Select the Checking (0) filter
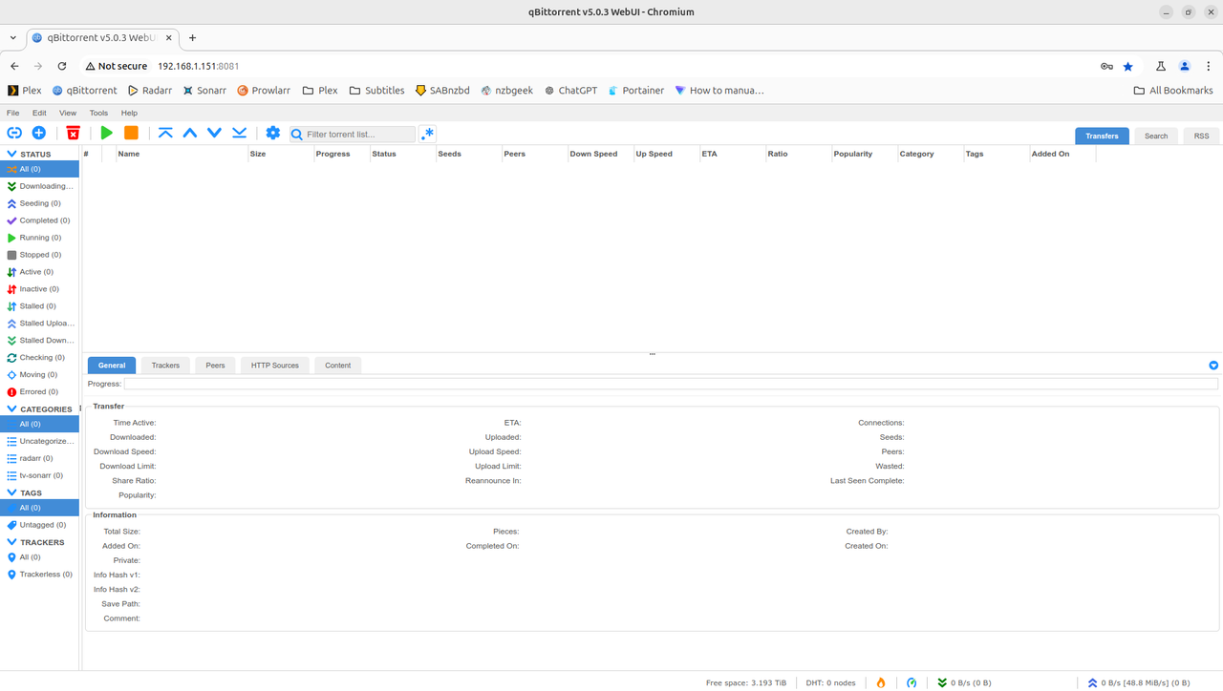The image size is (1223, 691). tap(40, 358)
